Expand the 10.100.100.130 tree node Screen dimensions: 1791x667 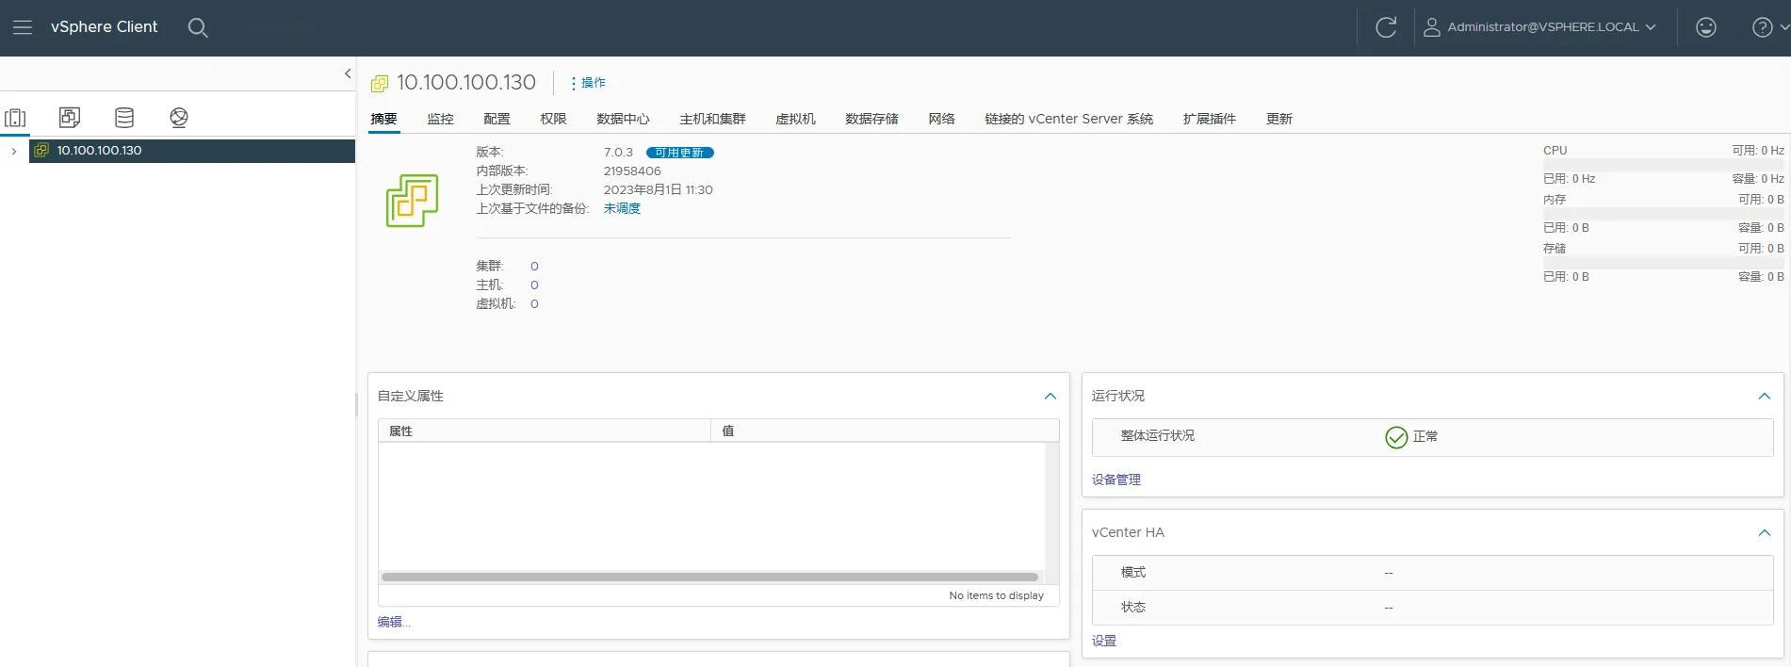(14, 151)
